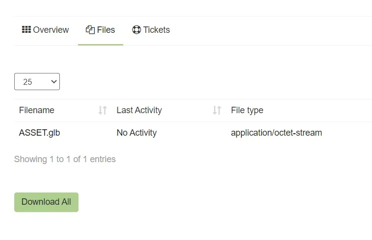The width and height of the screenshot is (372, 240).
Task: Click the Last Activity column header
Action: tap(139, 110)
